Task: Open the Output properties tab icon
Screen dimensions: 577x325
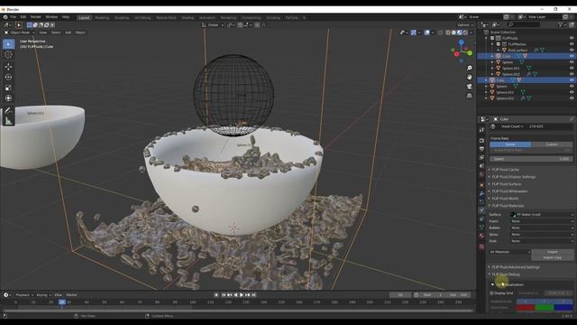Action: click(481, 149)
